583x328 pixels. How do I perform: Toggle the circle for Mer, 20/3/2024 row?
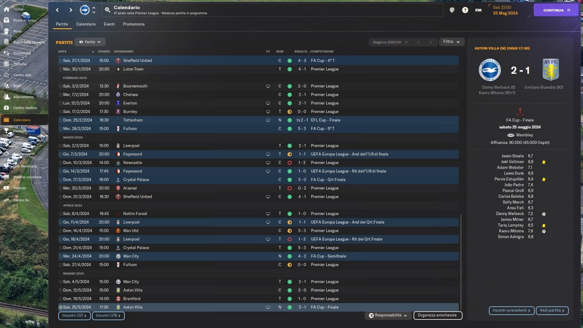point(61,188)
